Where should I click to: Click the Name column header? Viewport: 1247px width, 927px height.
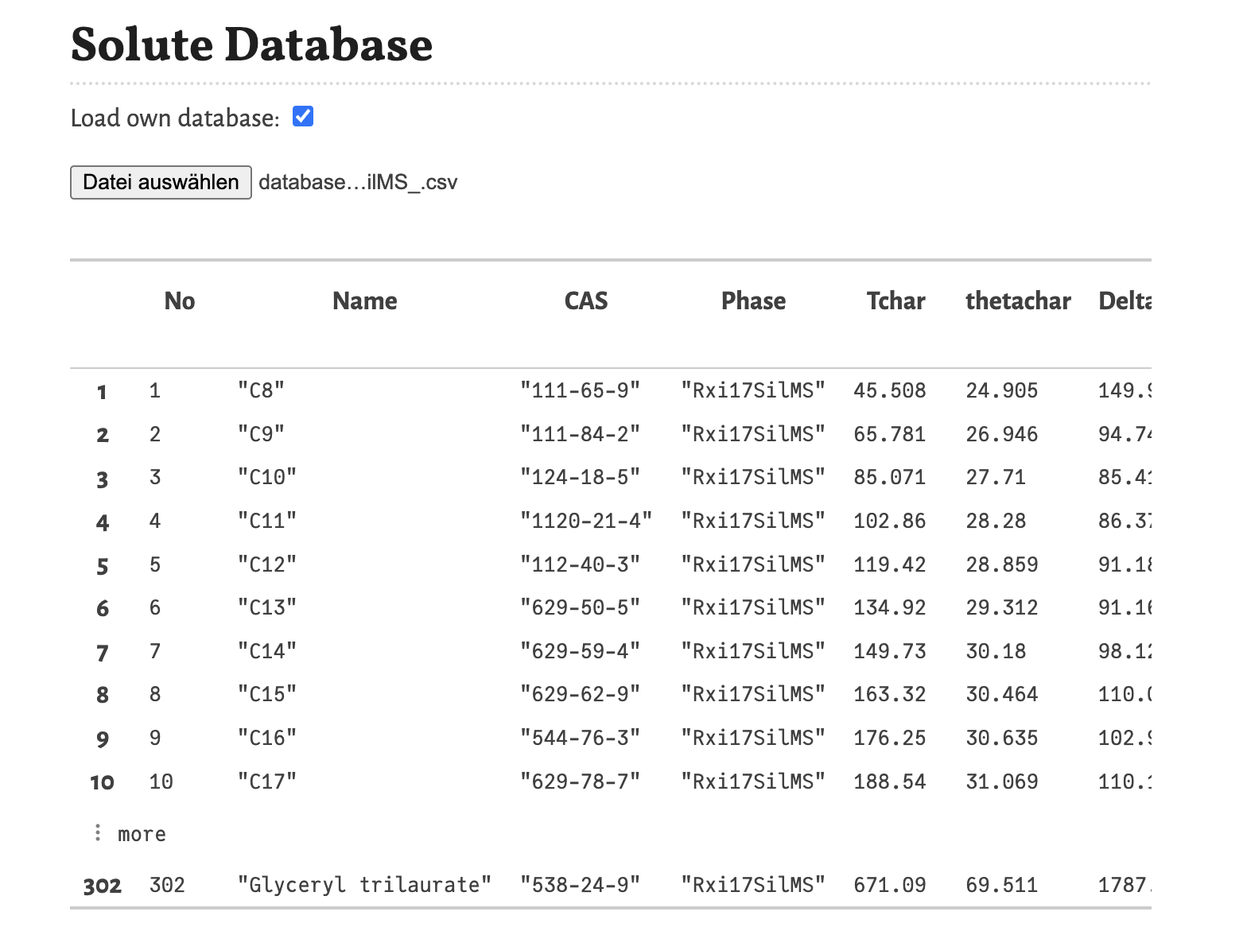tap(364, 301)
